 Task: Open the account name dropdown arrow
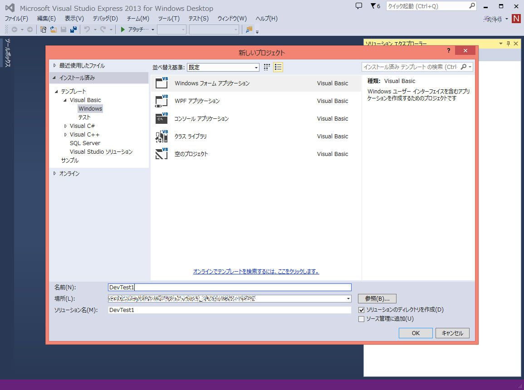(x=507, y=19)
